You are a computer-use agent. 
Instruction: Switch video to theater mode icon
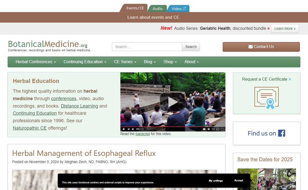(213, 129)
